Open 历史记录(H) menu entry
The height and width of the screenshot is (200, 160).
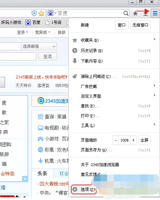114,51
